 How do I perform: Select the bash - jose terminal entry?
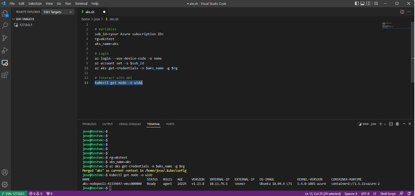pyautogui.click(x=367, y=124)
